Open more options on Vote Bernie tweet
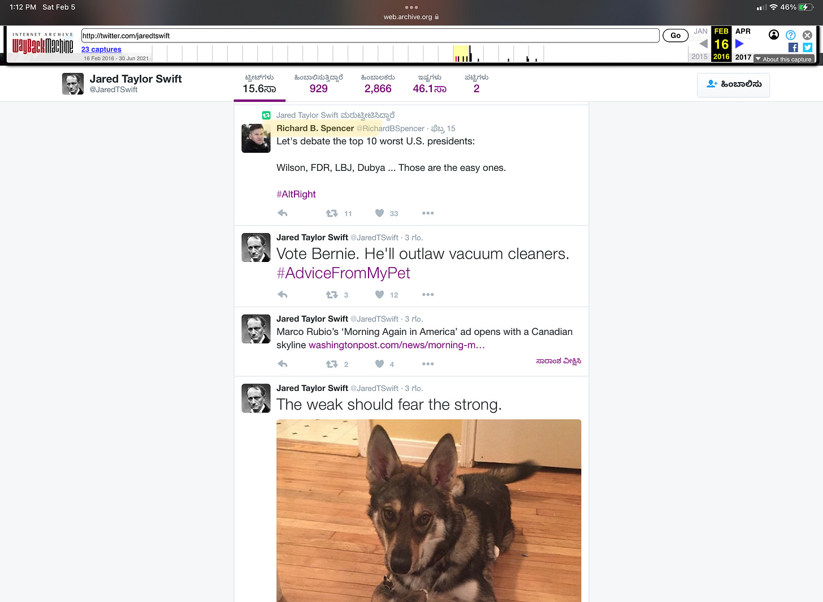 428,294
